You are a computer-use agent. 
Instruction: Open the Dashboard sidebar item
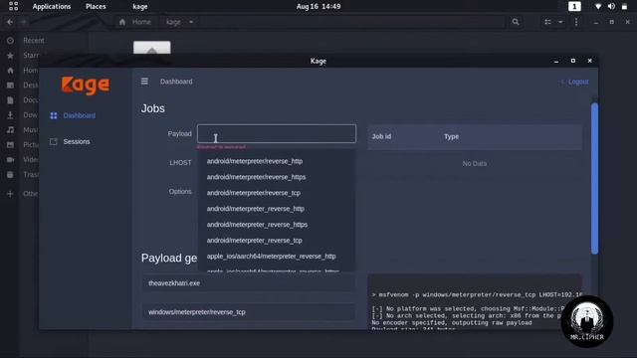pyautogui.click(x=80, y=115)
